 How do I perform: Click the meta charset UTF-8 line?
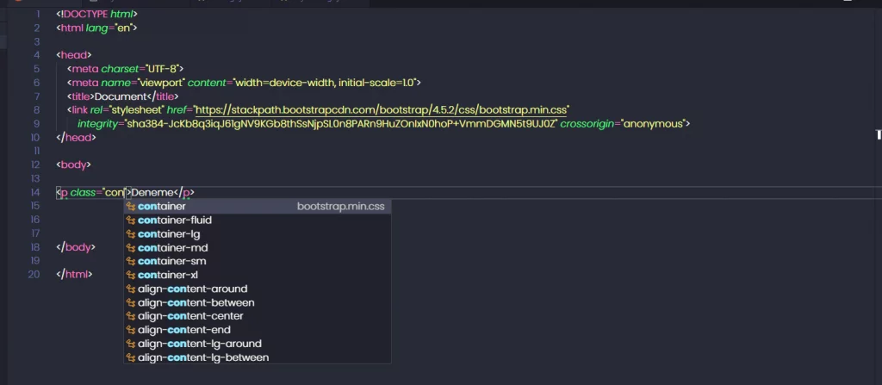click(126, 69)
